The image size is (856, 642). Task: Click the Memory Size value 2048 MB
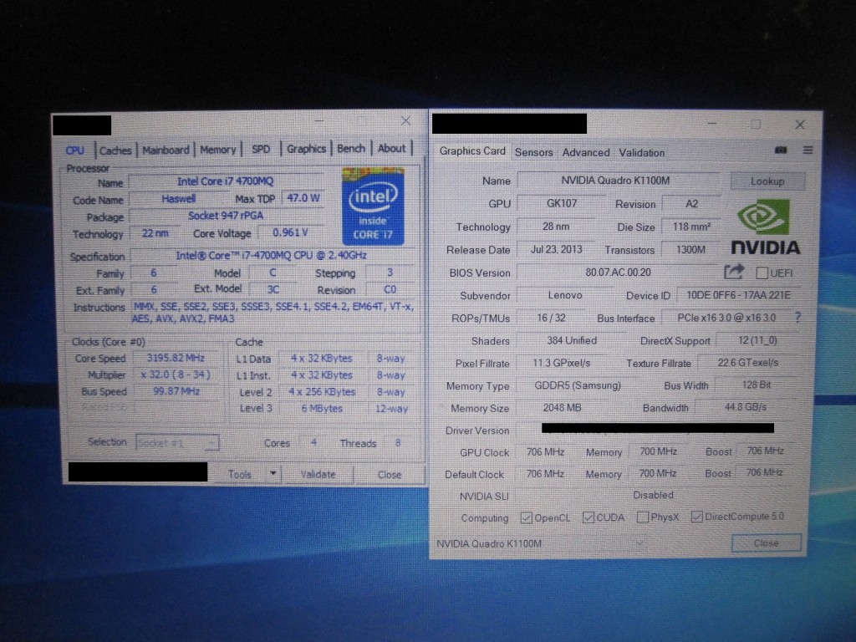(x=562, y=407)
